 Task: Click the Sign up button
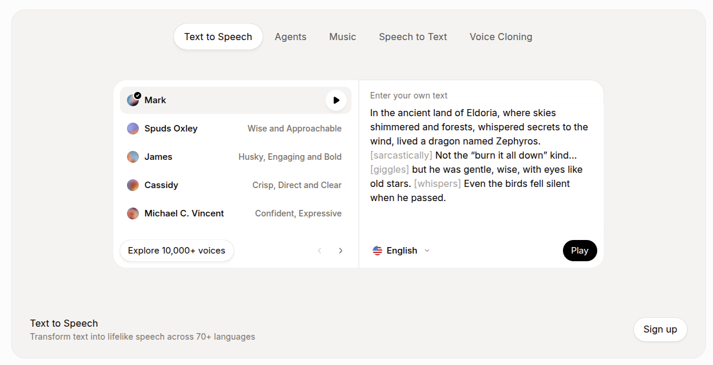pos(660,330)
